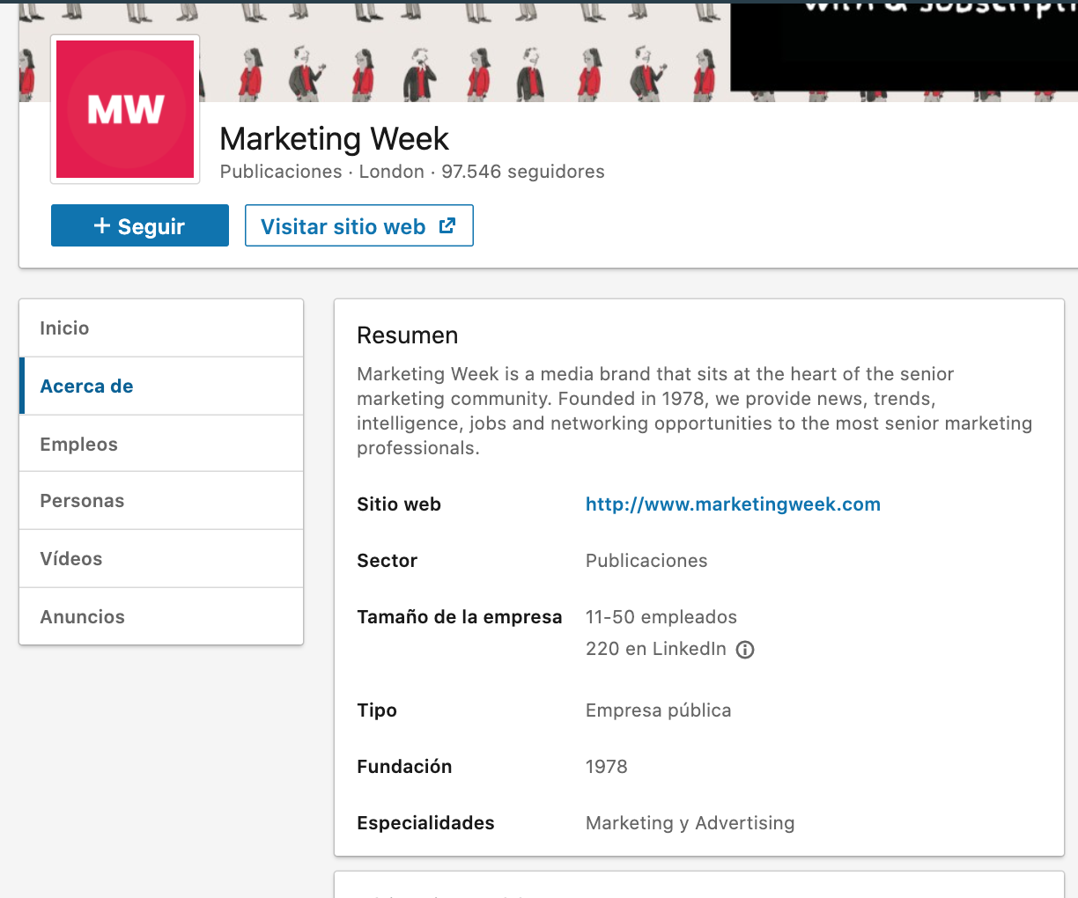This screenshot has width=1078, height=898.
Task: Open the marketingweek.com website link
Action: click(x=733, y=504)
